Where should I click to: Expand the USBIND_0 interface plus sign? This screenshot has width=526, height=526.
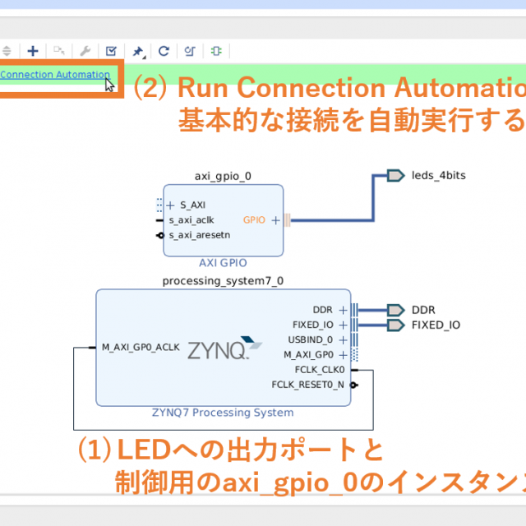click(x=343, y=339)
